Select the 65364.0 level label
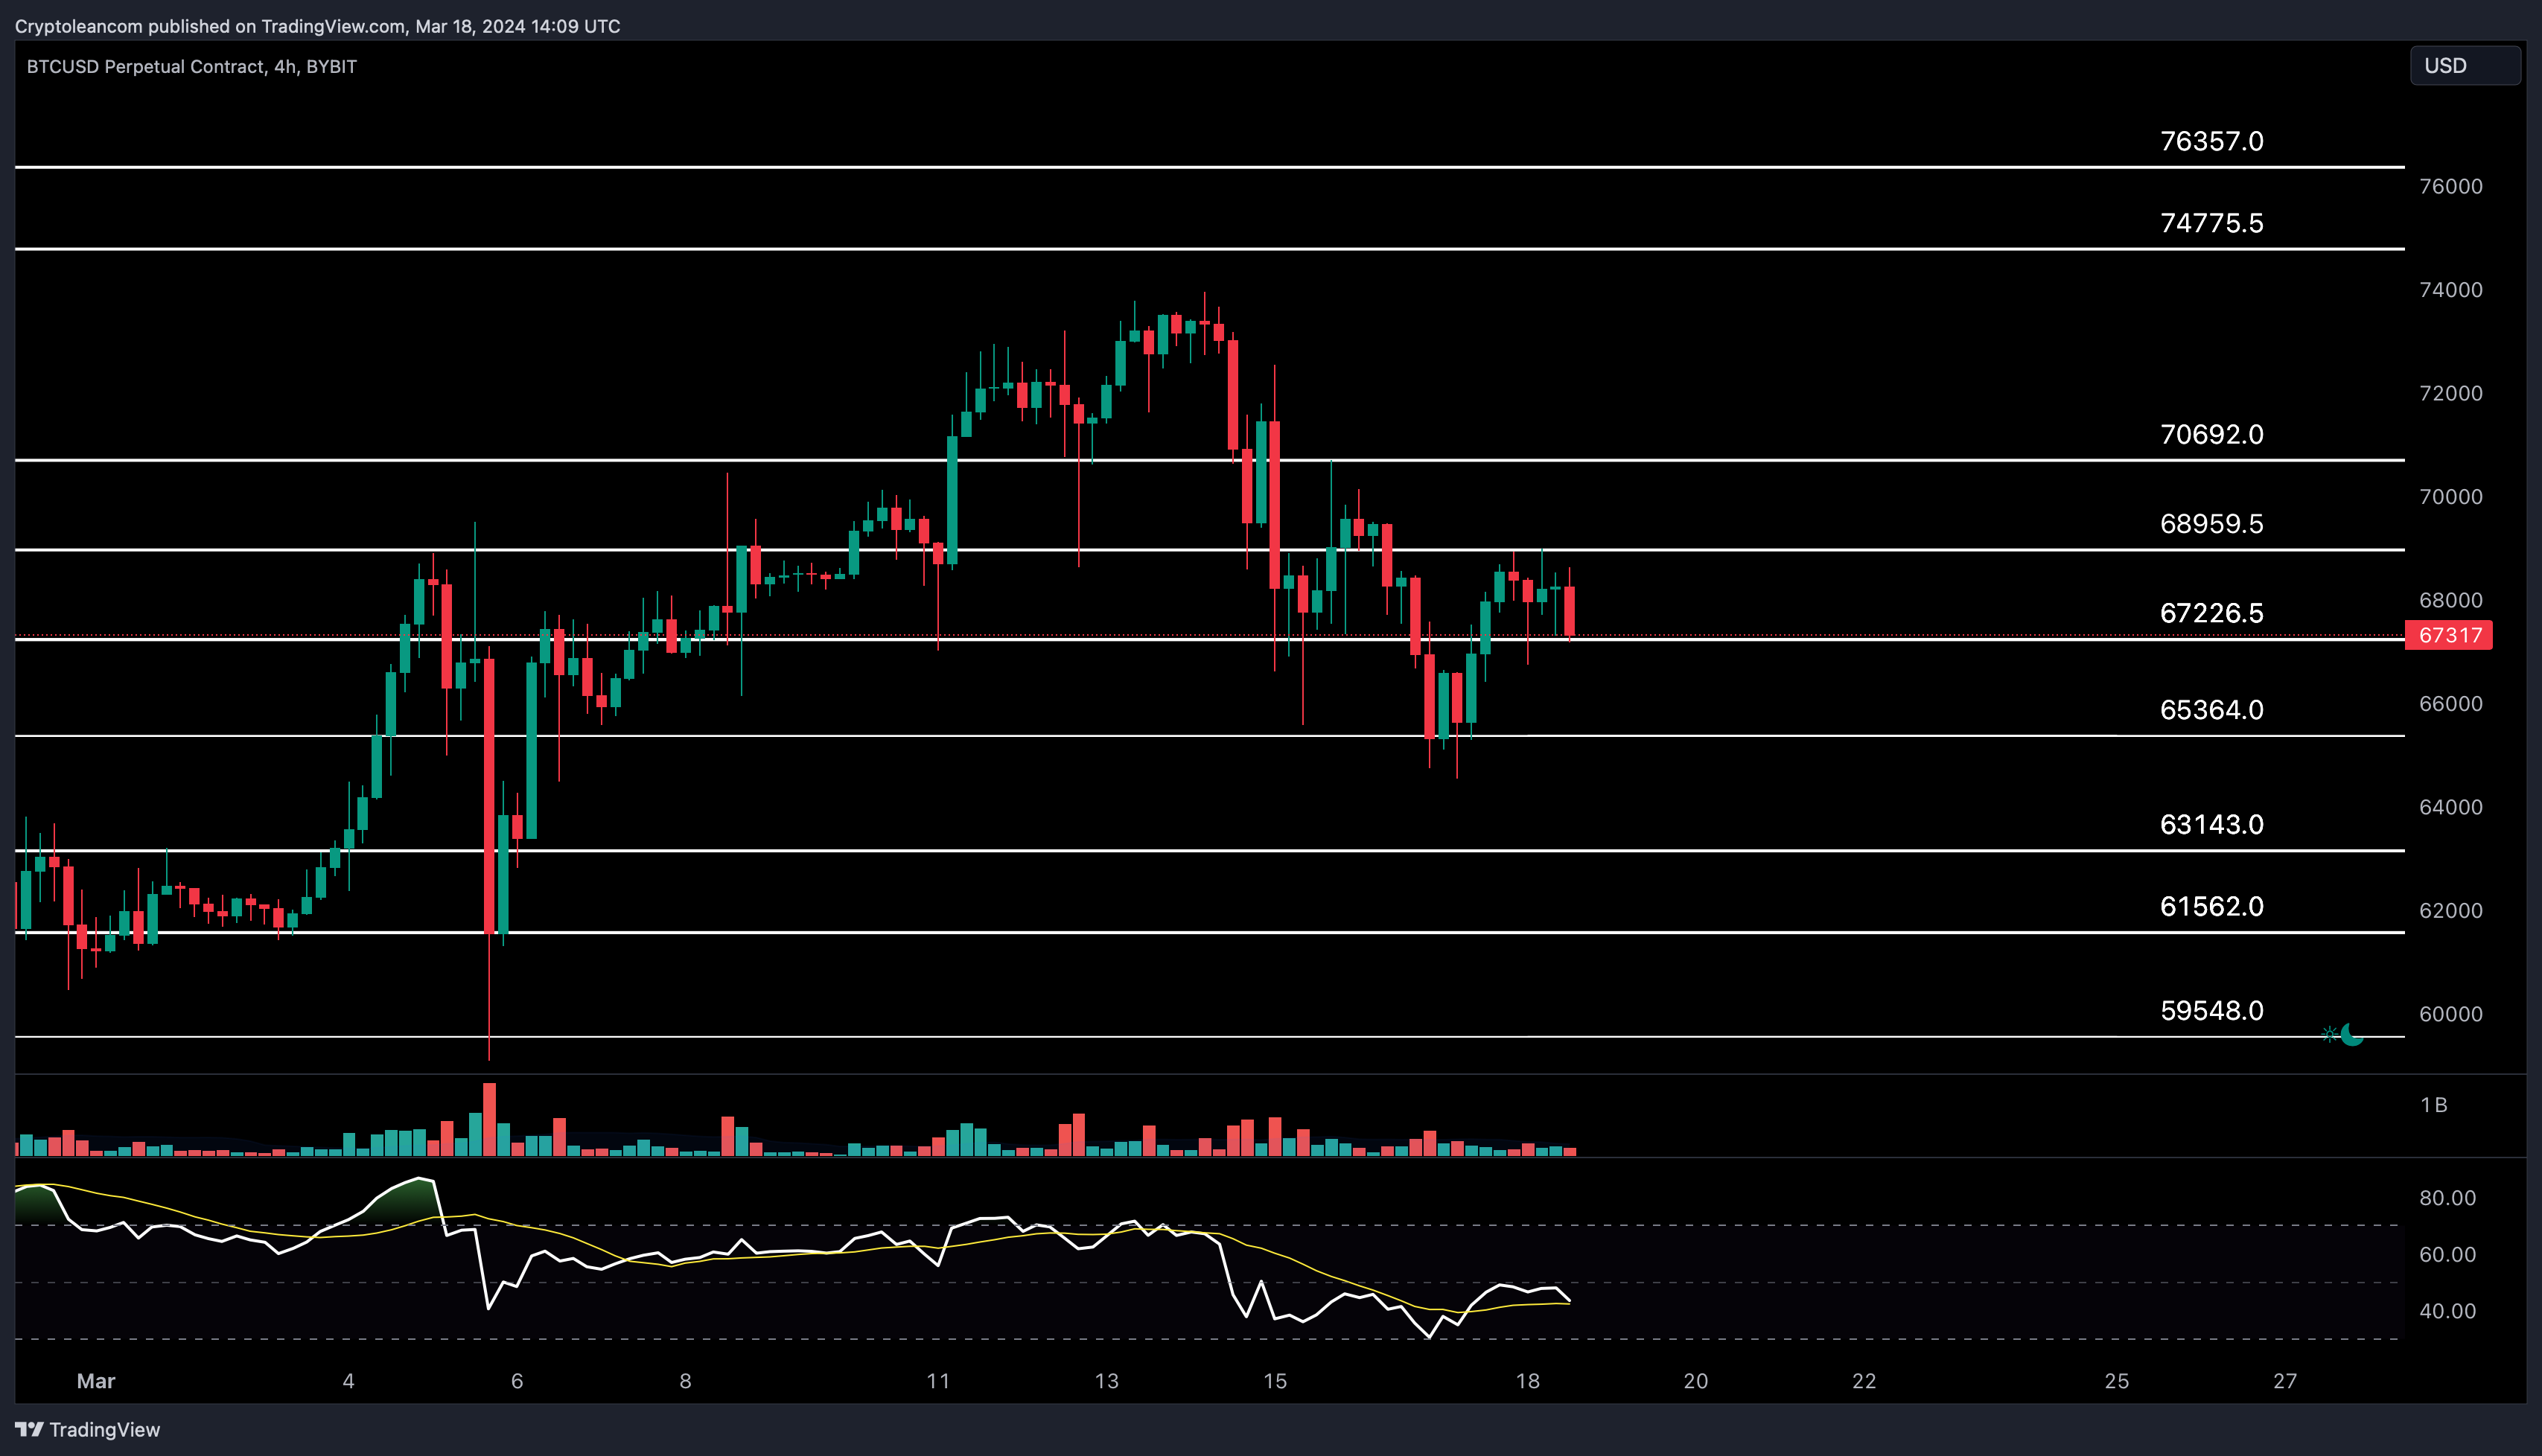The image size is (2542, 1456). coord(2211,710)
